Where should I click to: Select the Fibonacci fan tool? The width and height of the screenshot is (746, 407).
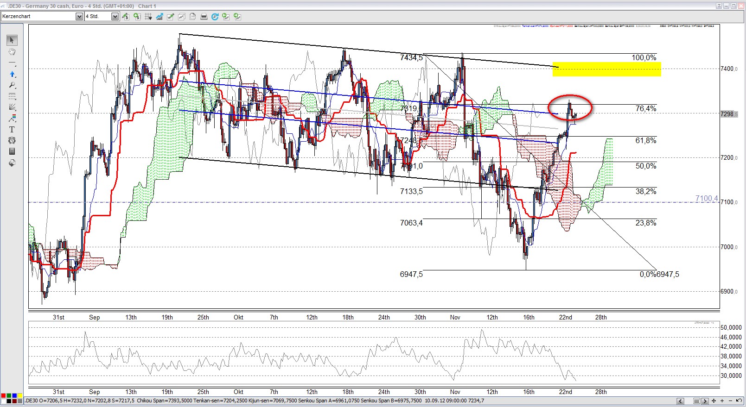(12, 107)
